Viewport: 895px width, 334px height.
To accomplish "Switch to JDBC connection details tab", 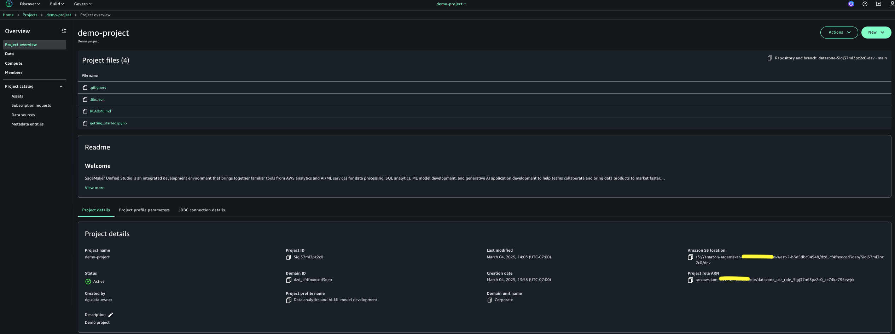I will click(x=202, y=210).
